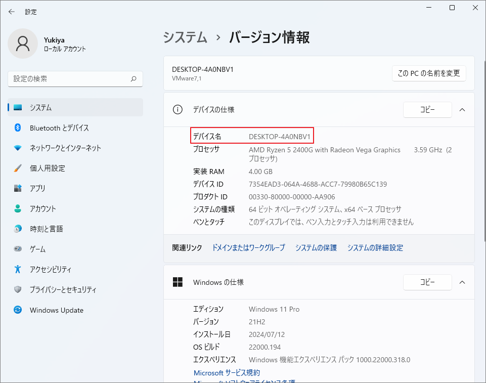Click the install date 2024/07/12
Screen dimensions: 486x383
(267, 334)
